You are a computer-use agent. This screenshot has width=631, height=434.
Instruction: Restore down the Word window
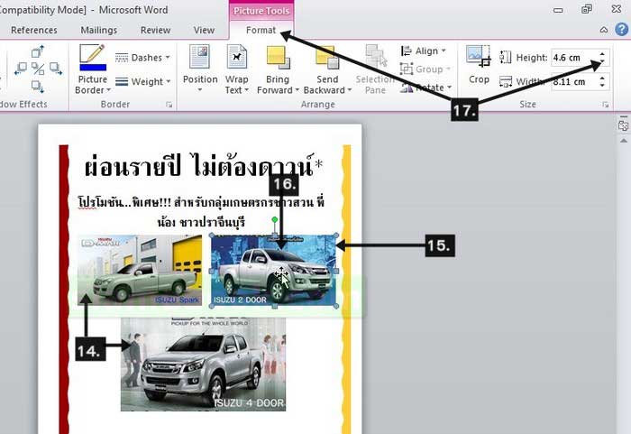point(587,9)
